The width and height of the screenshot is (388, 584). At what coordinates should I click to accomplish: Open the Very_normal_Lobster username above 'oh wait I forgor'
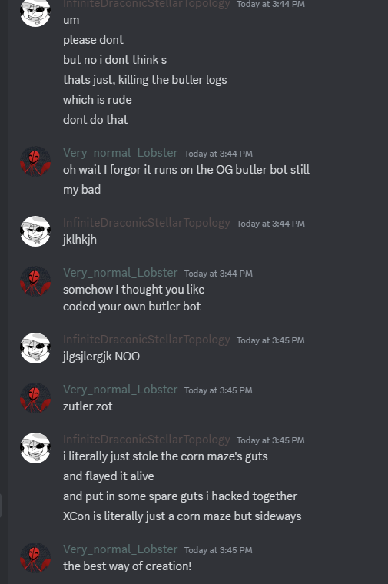[121, 153]
